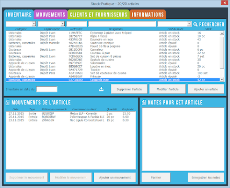Viewport: 230px width, 188px height.
Task: Select the Fouet 16 fils à poignée row
Action: 113,46
